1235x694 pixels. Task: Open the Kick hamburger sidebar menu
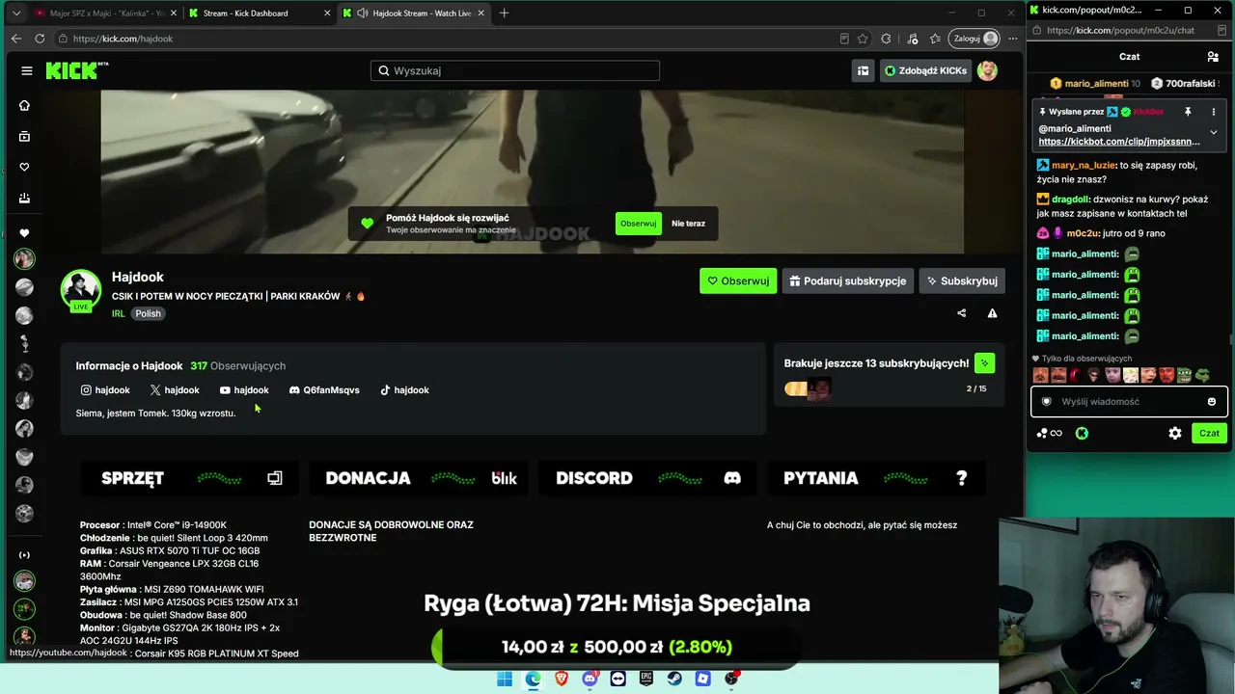coord(27,70)
